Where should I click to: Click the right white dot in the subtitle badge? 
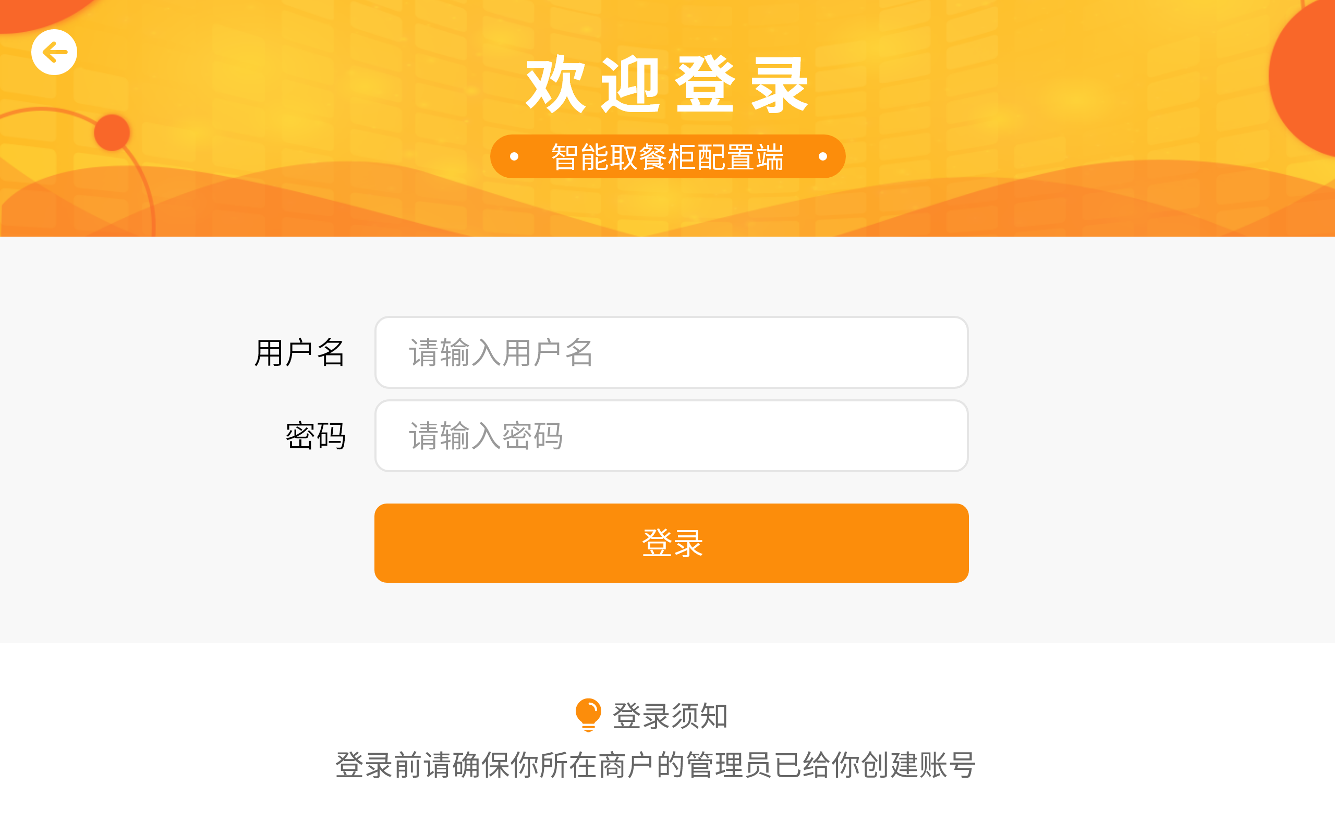pyautogui.click(x=822, y=157)
